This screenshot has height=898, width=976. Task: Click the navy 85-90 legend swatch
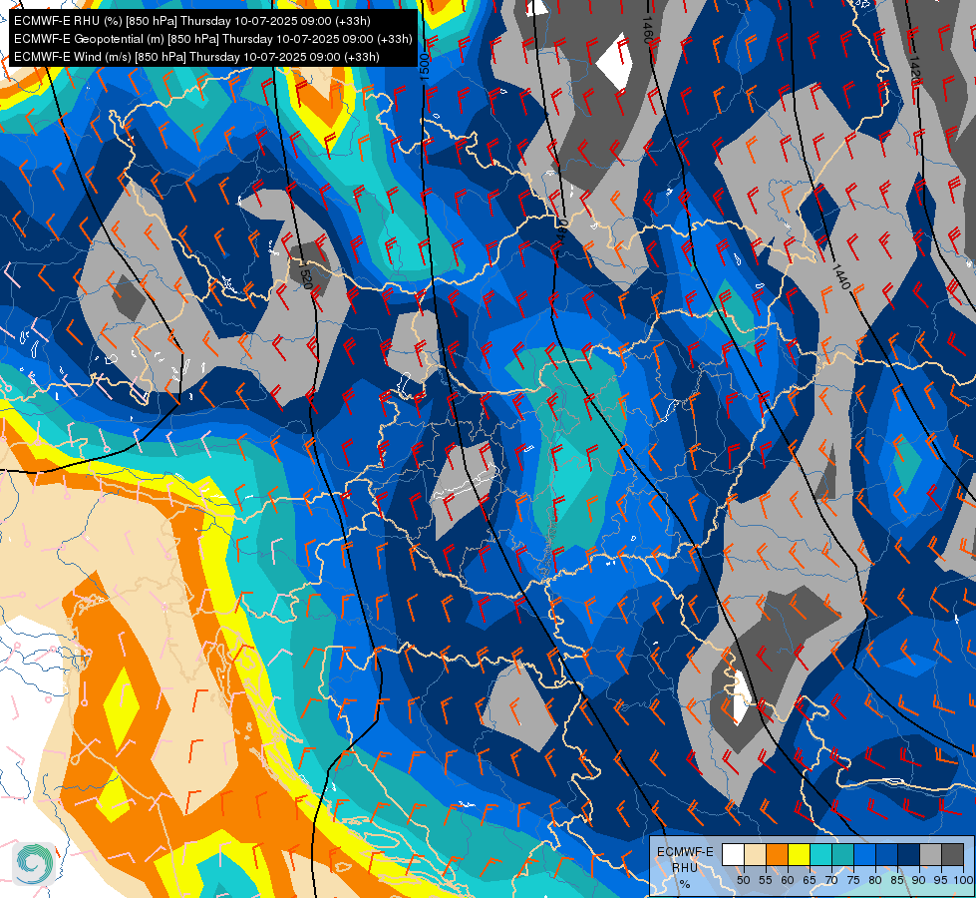click(x=908, y=854)
